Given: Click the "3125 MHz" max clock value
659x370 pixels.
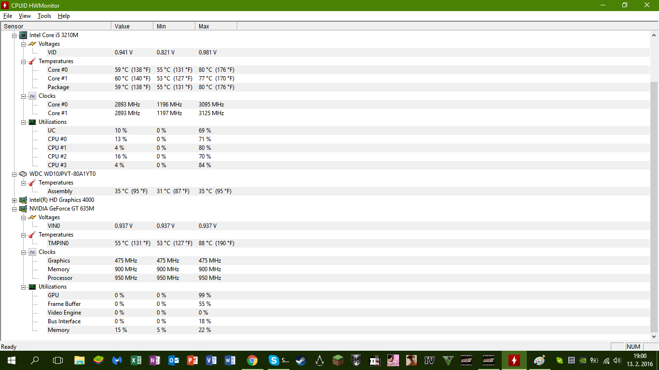Looking at the screenshot, I should tap(211, 113).
